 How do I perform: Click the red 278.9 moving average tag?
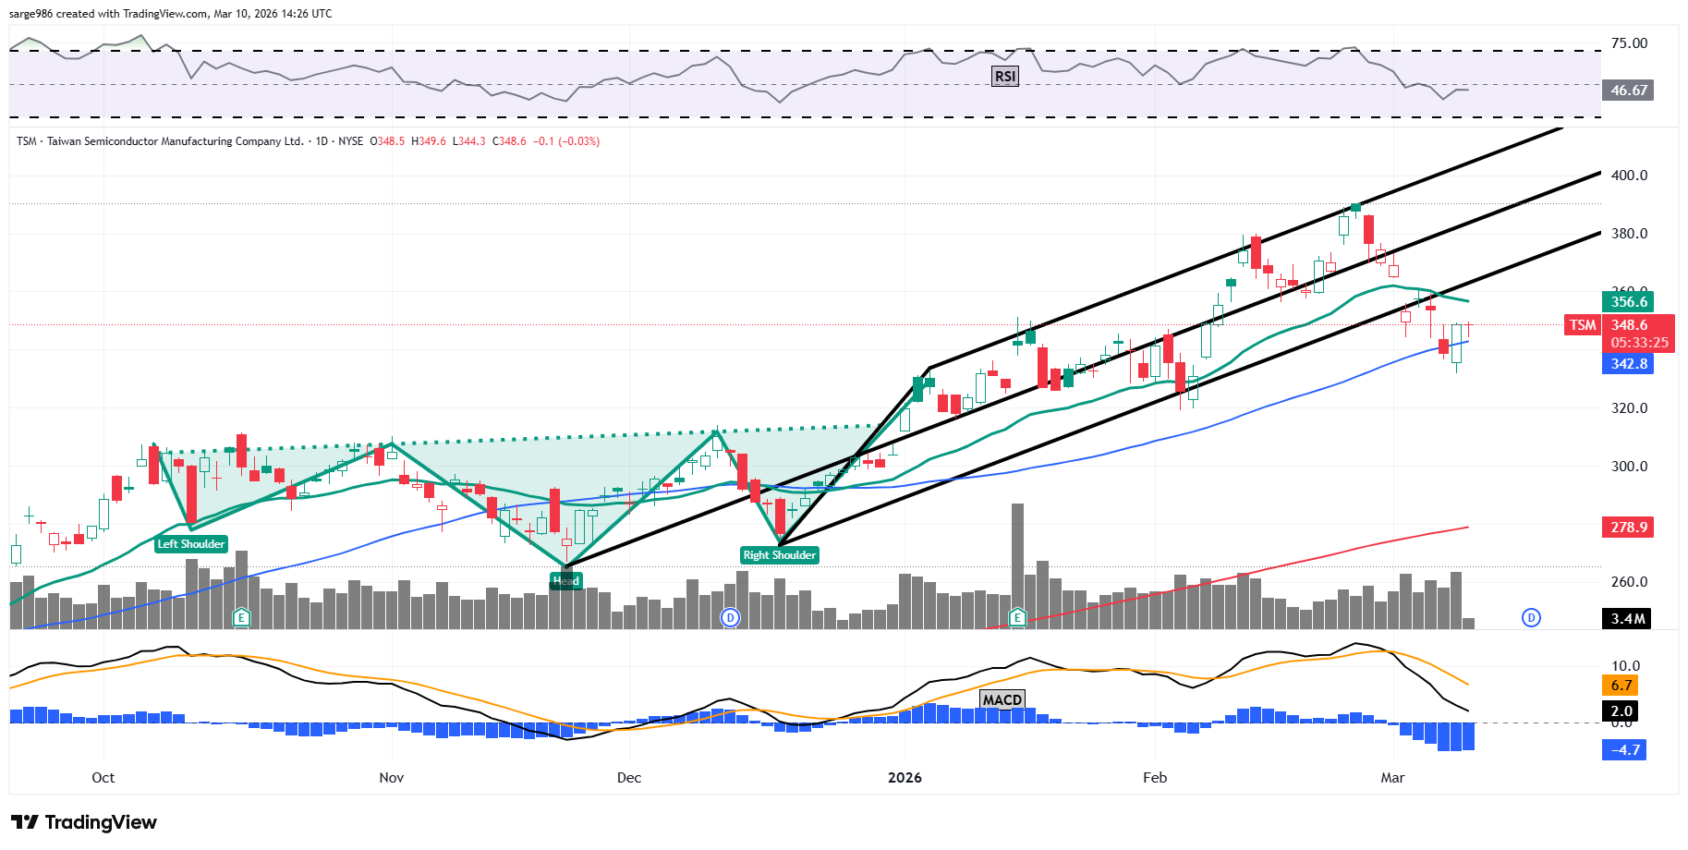coord(1628,528)
